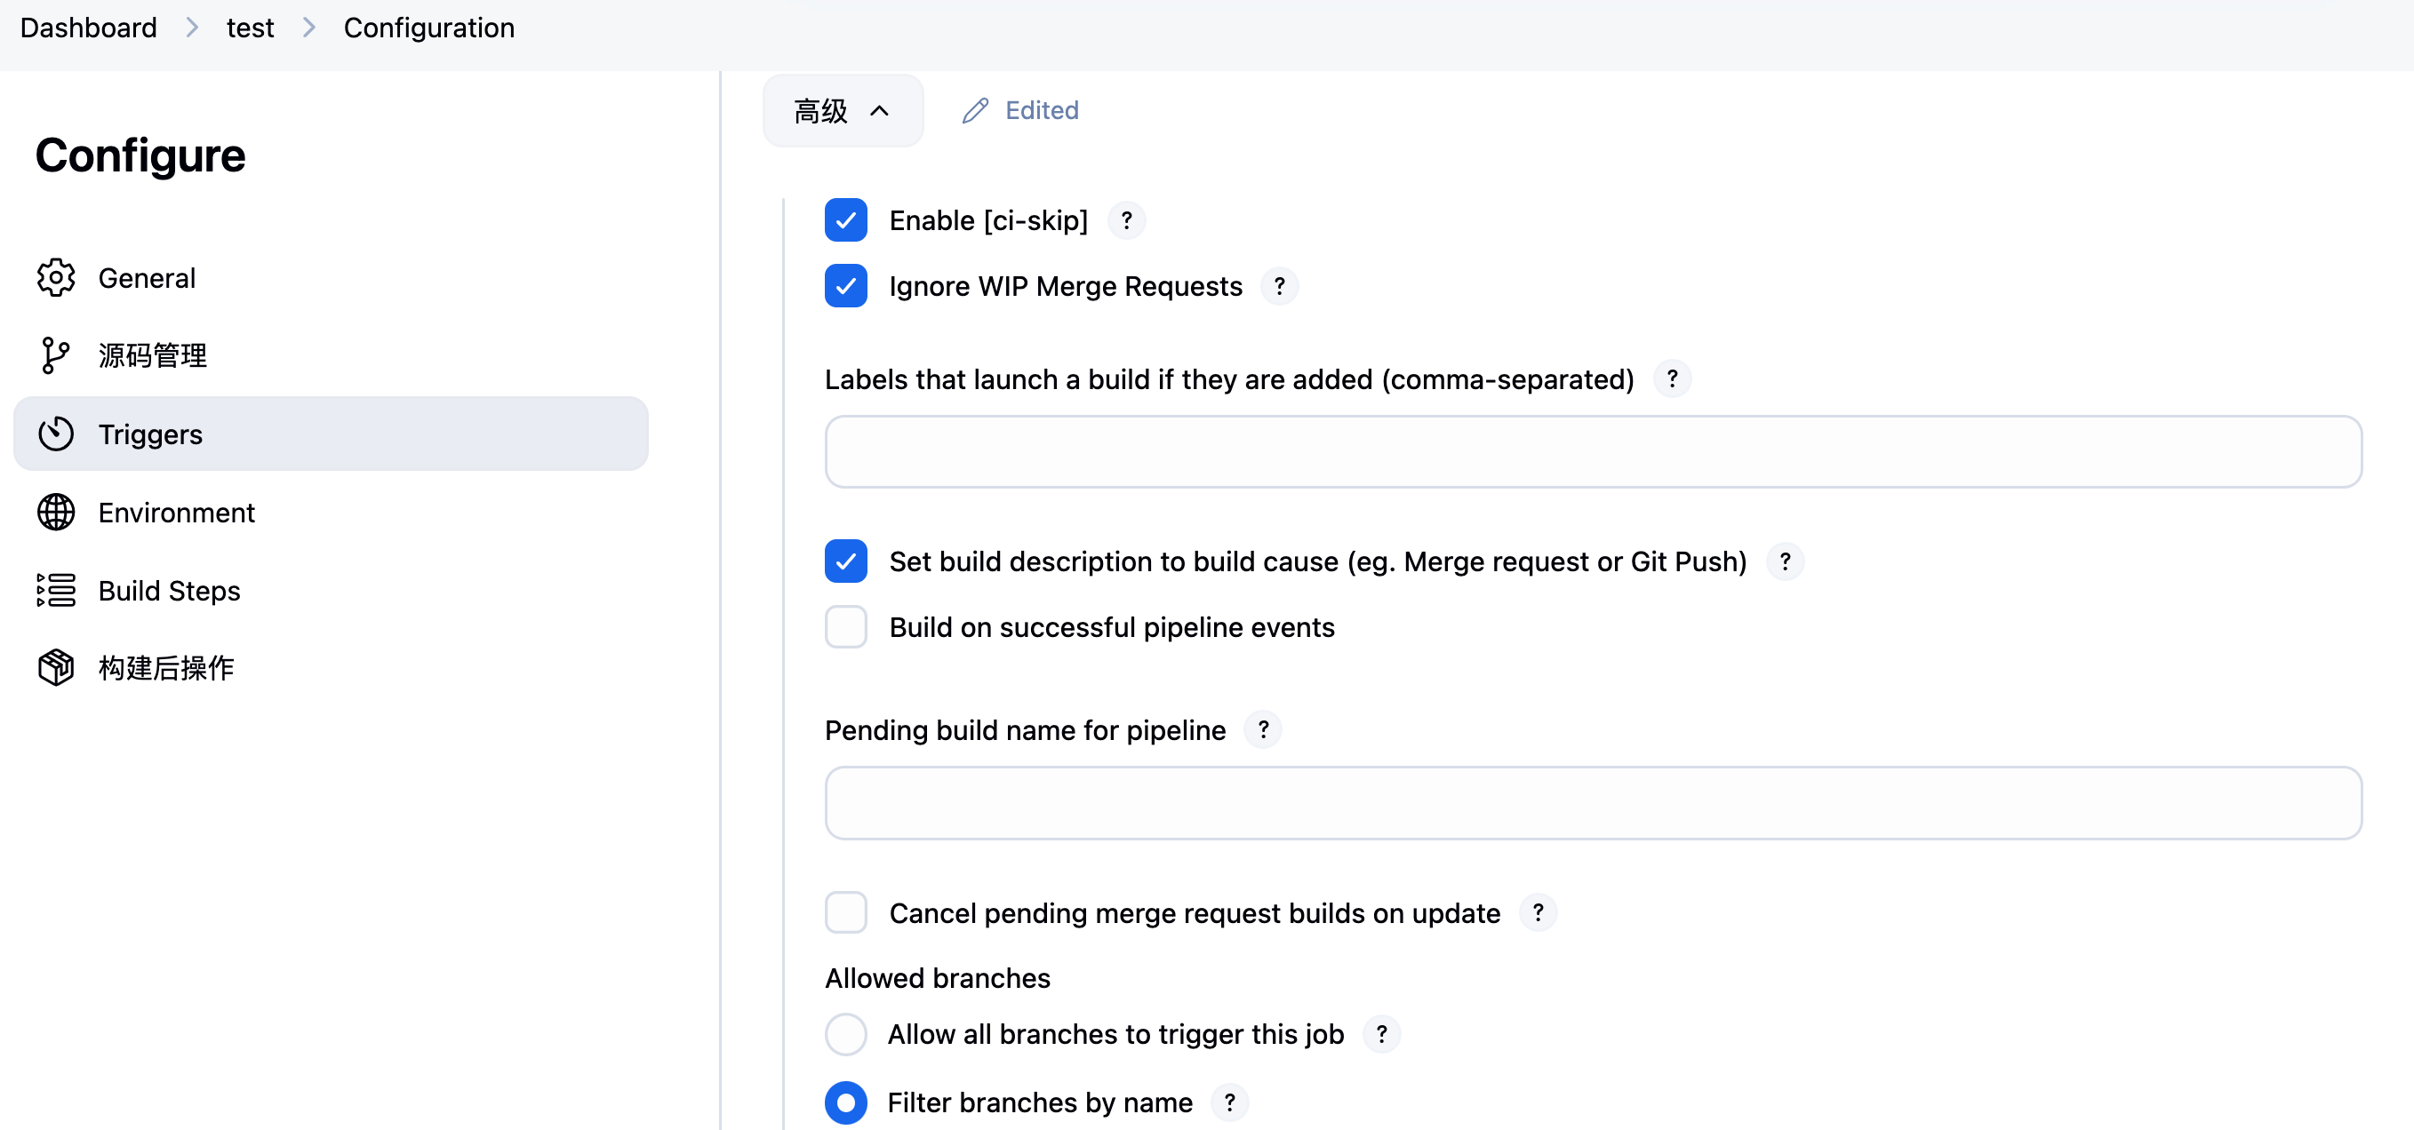Select Allow all branches to trigger this job
Viewport: 2414px width, 1130px height.
846,1033
